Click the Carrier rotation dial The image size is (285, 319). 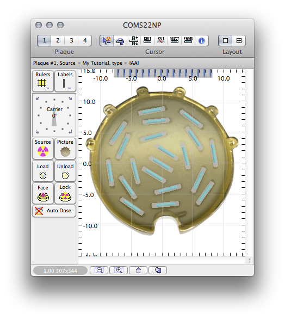(54, 115)
